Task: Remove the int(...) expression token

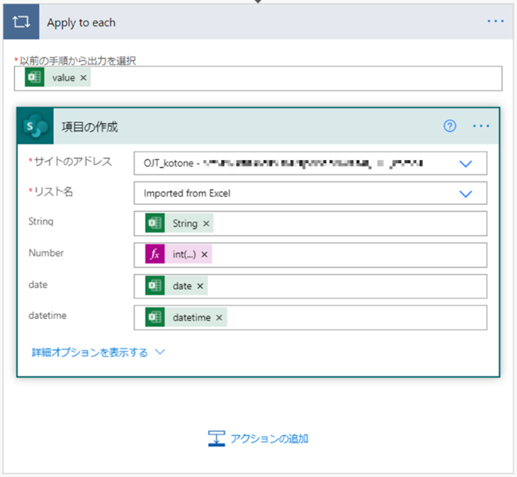Action: coord(204,254)
